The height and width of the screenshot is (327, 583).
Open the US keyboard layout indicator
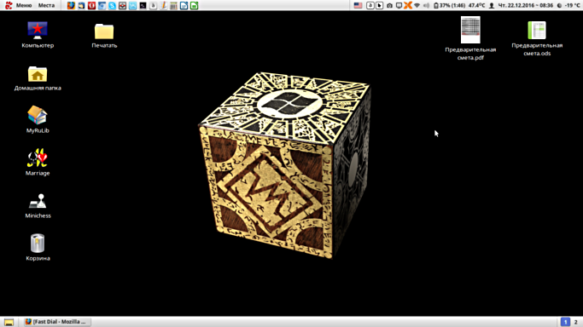(x=358, y=6)
